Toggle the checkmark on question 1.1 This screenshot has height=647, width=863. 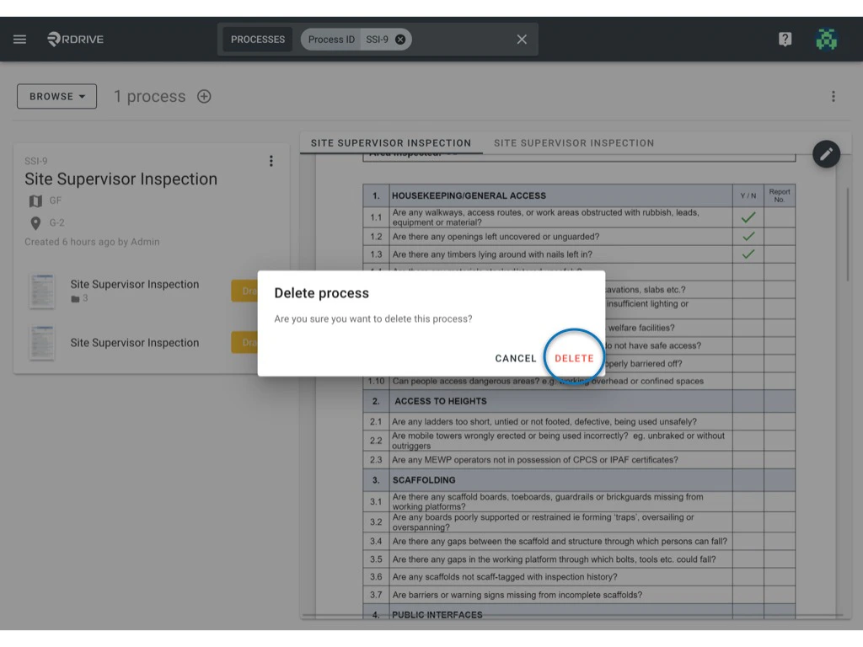(x=748, y=216)
